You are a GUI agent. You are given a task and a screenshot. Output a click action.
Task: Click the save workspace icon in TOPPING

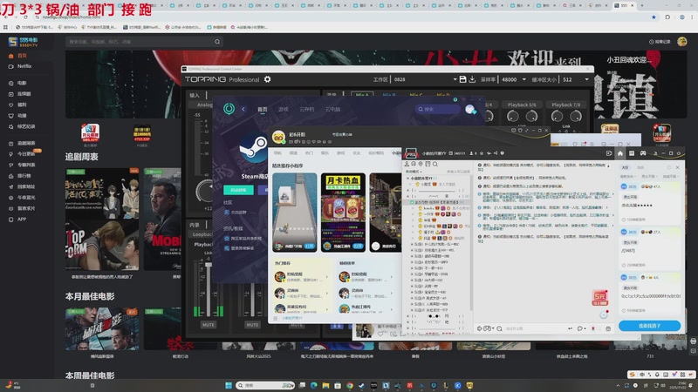[462, 79]
